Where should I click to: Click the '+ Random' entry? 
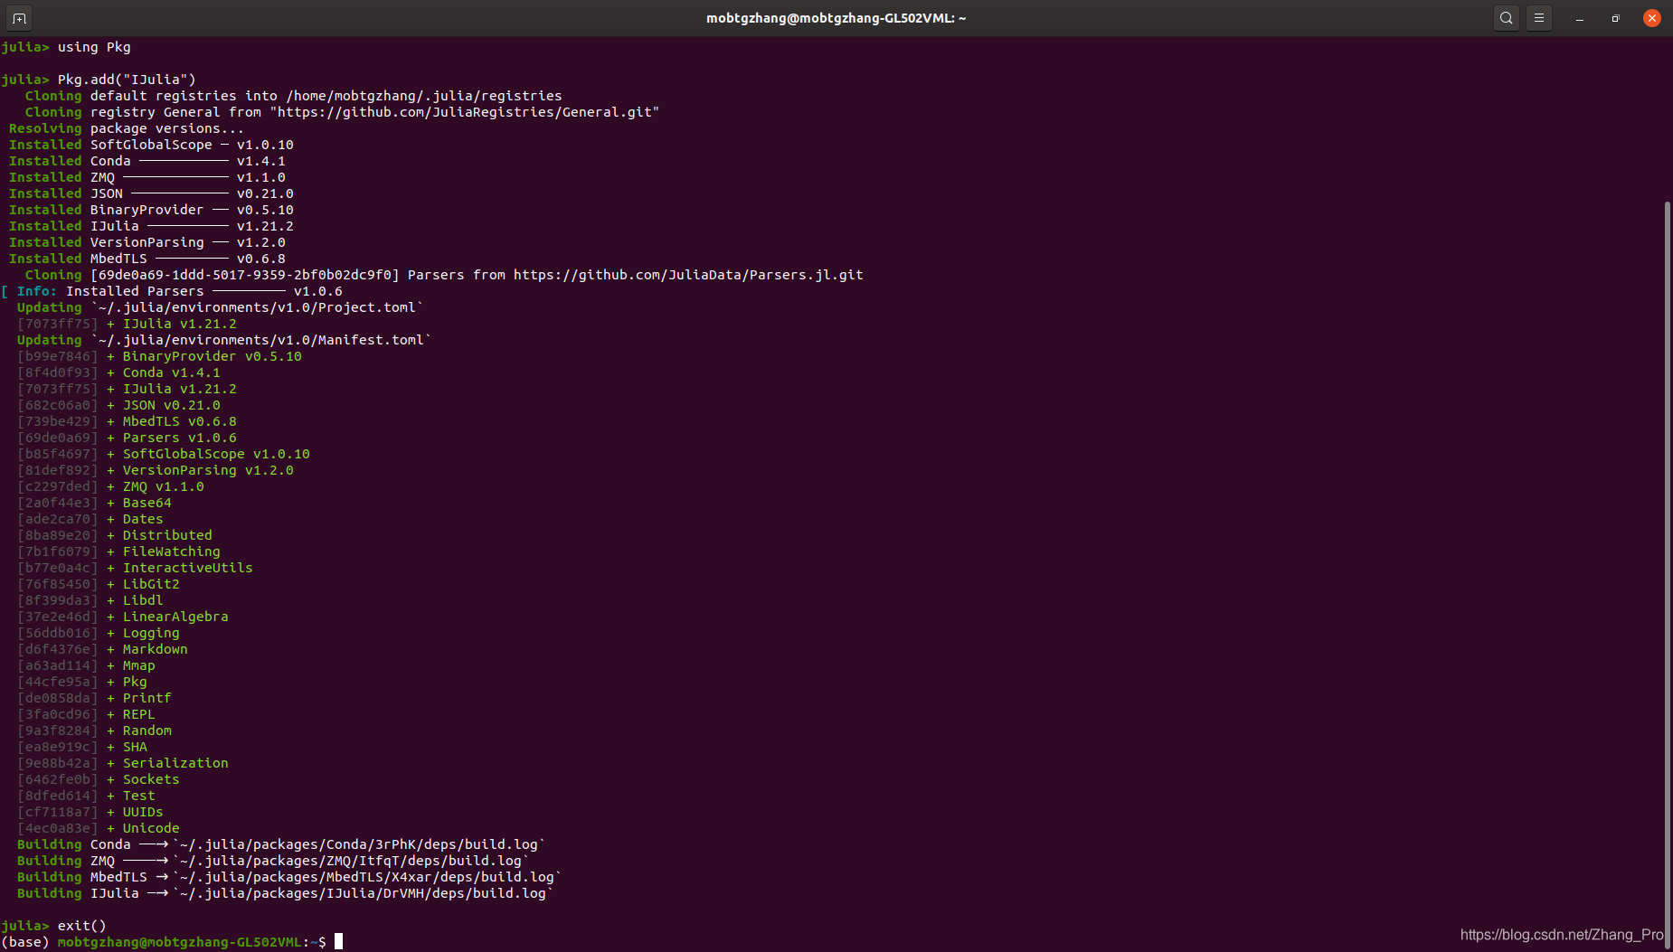139,730
